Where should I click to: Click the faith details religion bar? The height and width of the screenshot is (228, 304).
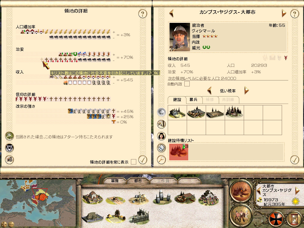pyautogui.click(x=63, y=99)
